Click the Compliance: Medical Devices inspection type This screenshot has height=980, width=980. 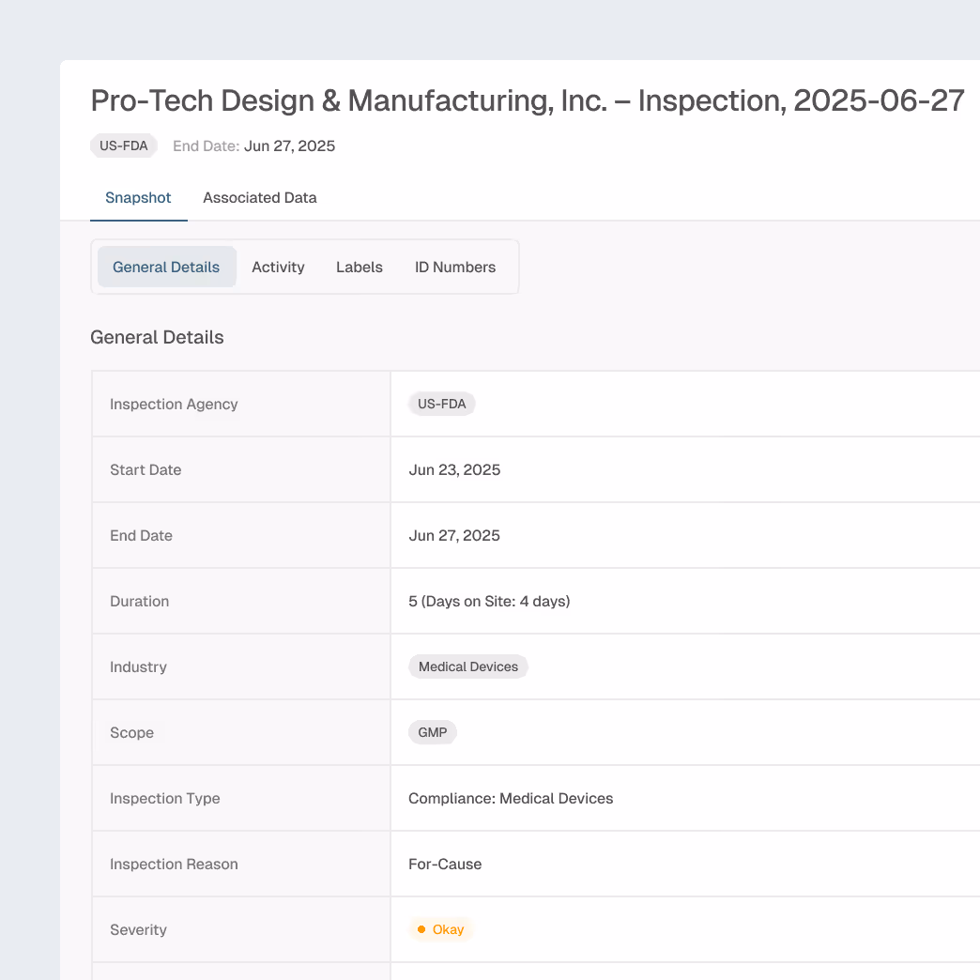tap(511, 798)
